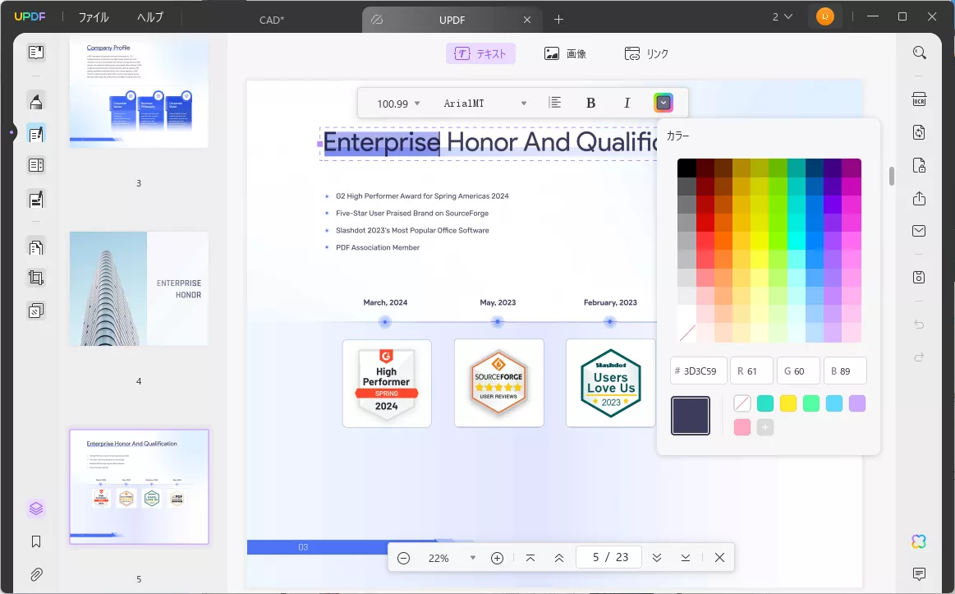Click the Undo arrow icon
955x594 pixels.
click(919, 324)
